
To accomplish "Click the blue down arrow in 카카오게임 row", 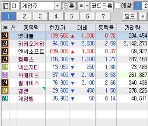I will (73, 44).
